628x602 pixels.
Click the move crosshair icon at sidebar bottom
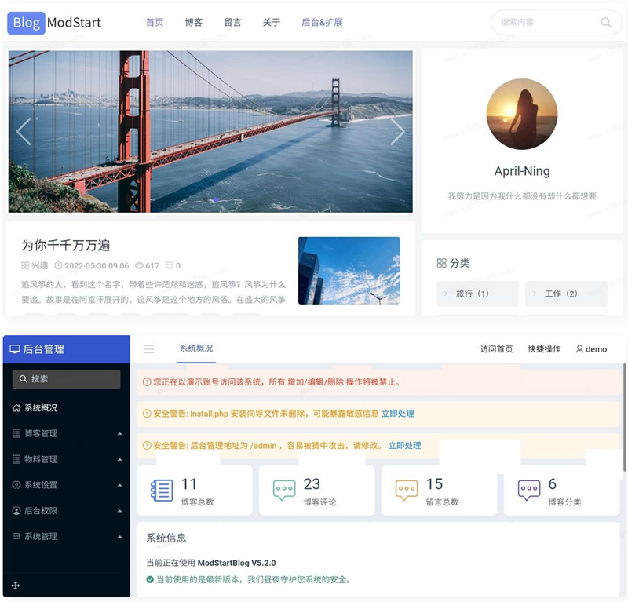pos(17,586)
